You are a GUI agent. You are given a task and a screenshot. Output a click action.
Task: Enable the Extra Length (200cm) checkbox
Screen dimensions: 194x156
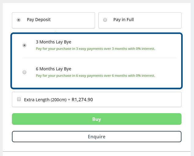coord(19,99)
